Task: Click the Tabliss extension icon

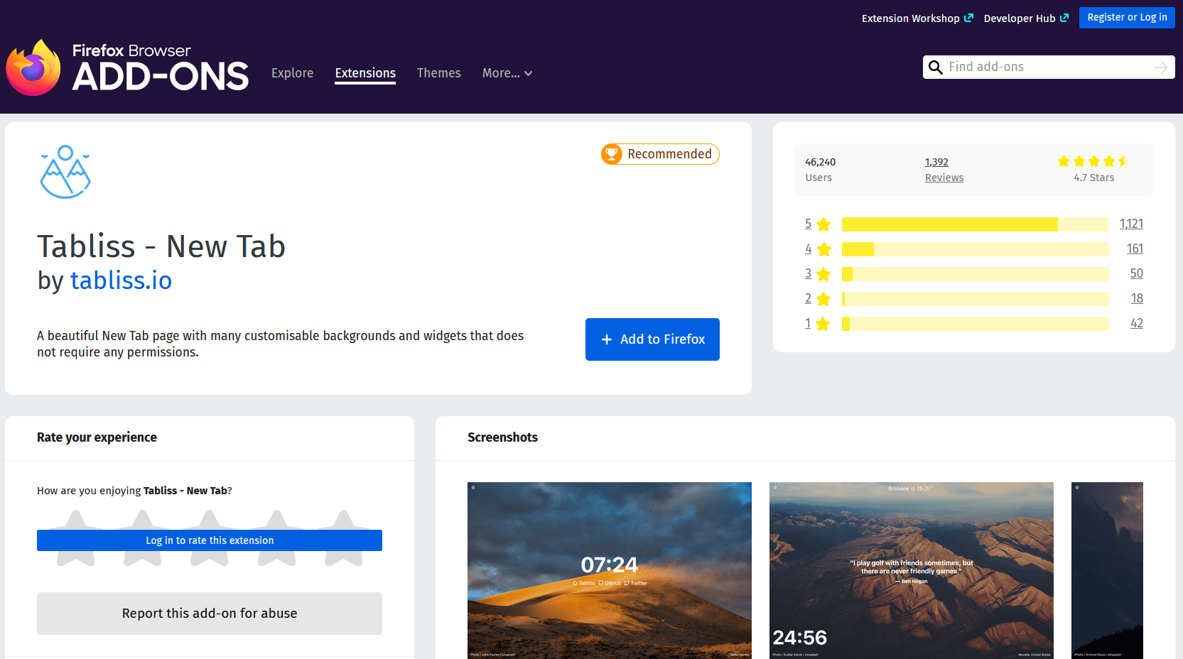Action: click(x=65, y=171)
